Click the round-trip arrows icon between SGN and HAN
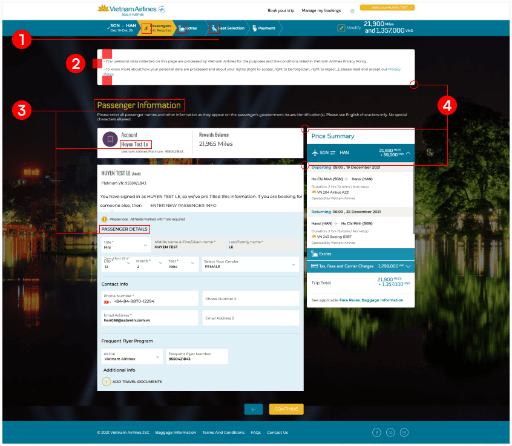The height and width of the screenshot is (446, 512). tap(333, 152)
